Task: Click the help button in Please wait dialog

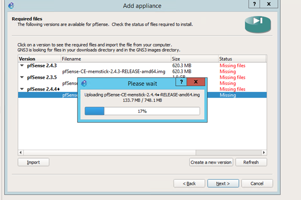Action: 181,82
